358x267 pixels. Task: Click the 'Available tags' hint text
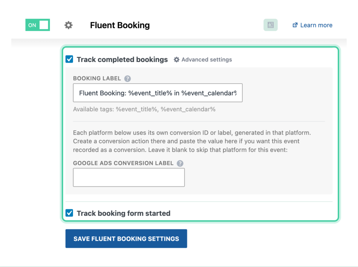point(144,109)
